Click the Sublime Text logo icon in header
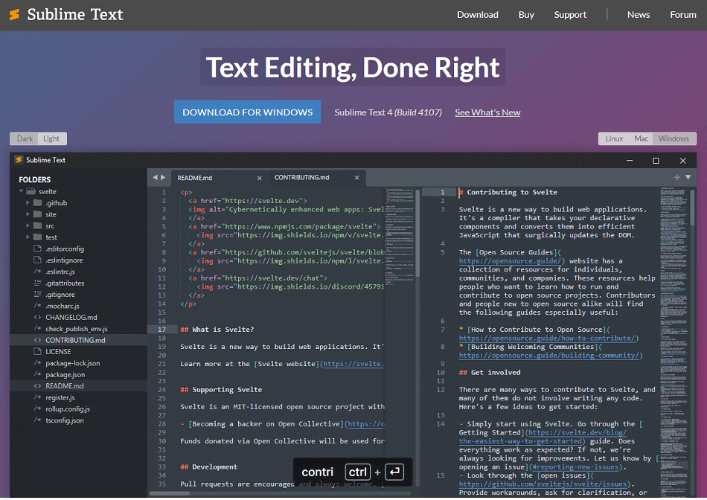 [x=14, y=14]
